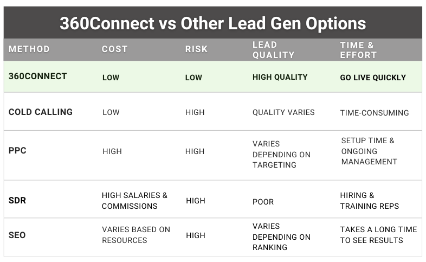This screenshot has height=262, width=426.
Task: Click the COLD CALLING row label
Action: (x=41, y=112)
